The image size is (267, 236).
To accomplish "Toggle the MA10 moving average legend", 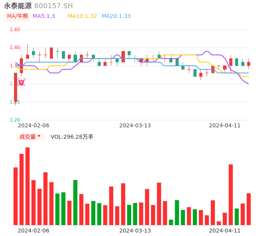I will click(x=82, y=16).
